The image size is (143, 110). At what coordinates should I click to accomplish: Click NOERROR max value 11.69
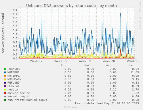[135, 72]
